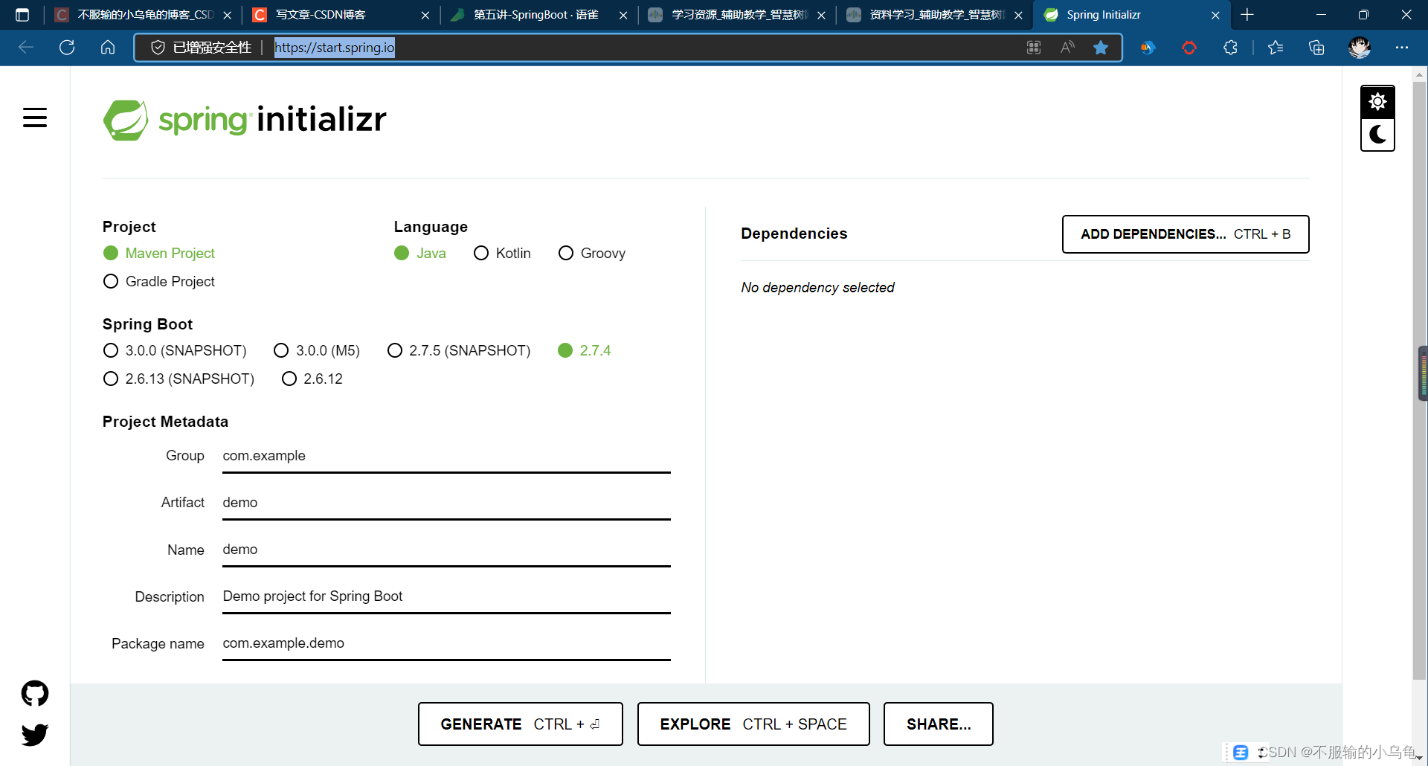Go back in browser history
This screenshot has width=1428, height=766.
[26, 48]
